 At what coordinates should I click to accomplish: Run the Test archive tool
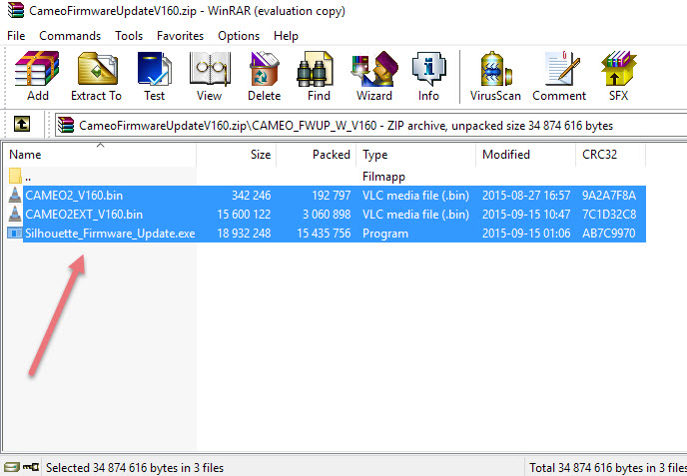[155, 75]
